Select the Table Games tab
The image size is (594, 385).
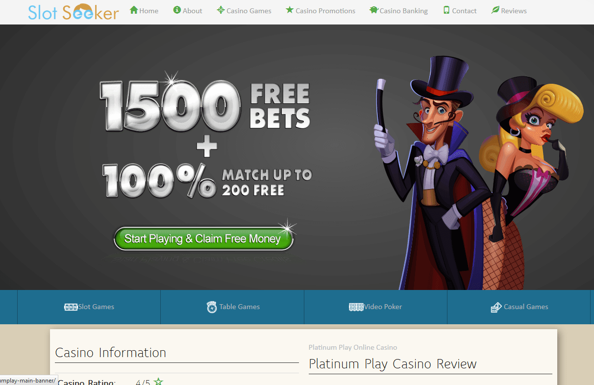click(232, 307)
